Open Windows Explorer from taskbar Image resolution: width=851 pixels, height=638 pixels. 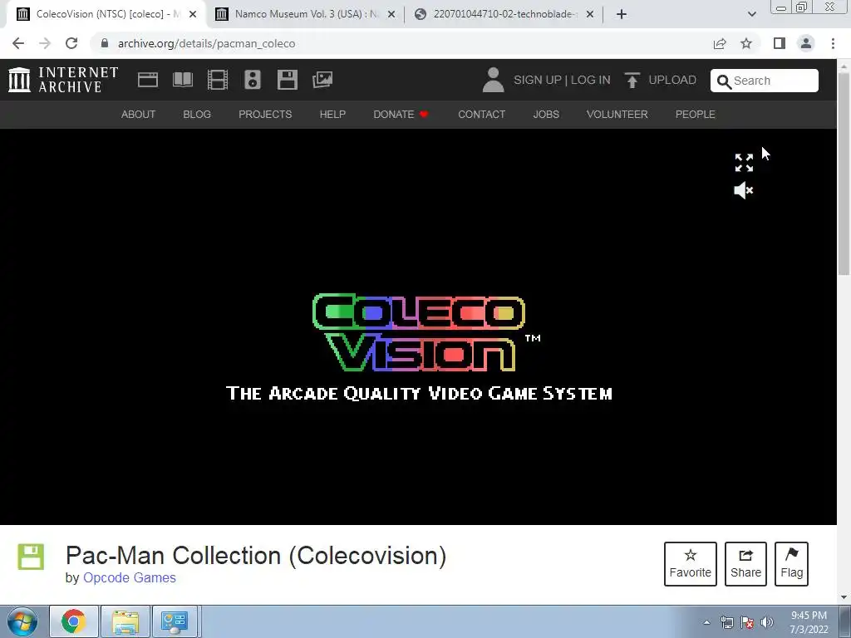125,621
